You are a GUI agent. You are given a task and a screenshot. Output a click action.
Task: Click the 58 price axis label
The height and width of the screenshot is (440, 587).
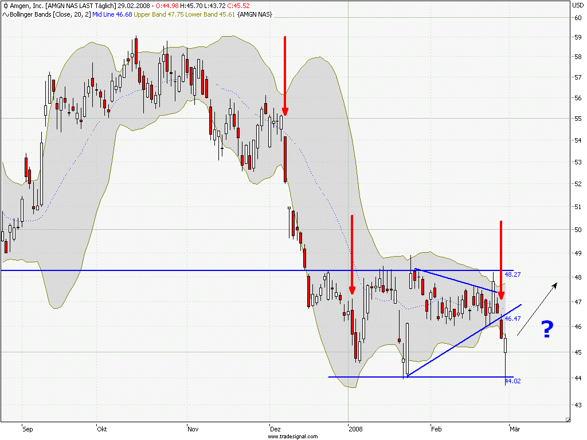point(578,57)
